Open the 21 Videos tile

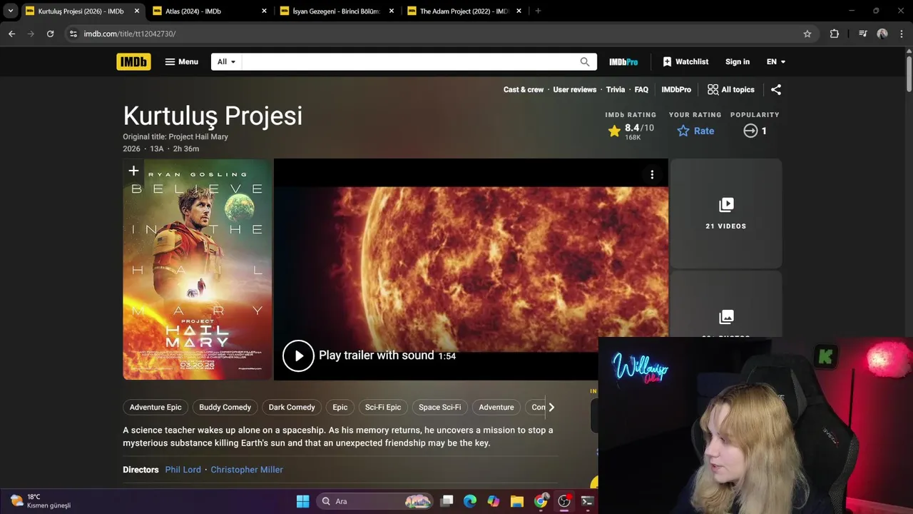pyautogui.click(x=726, y=213)
